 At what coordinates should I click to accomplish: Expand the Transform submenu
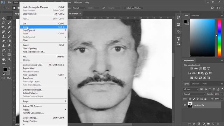coord(43,78)
